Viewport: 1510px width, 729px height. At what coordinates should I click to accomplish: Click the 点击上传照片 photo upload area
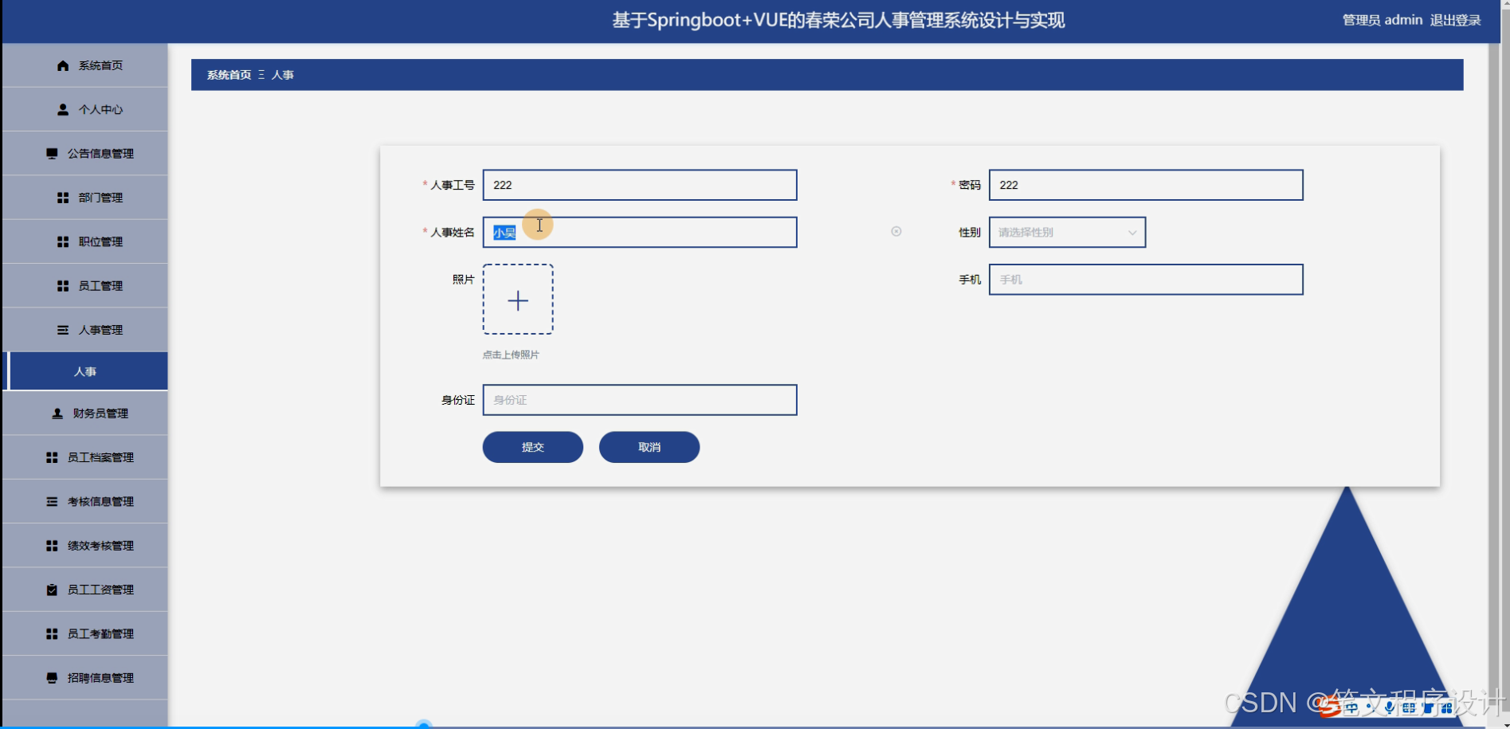pyautogui.click(x=518, y=300)
